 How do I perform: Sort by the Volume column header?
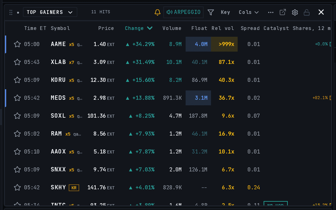172,28
